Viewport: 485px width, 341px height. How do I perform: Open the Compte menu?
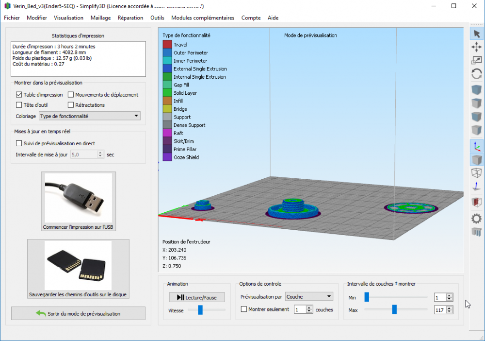click(x=251, y=17)
